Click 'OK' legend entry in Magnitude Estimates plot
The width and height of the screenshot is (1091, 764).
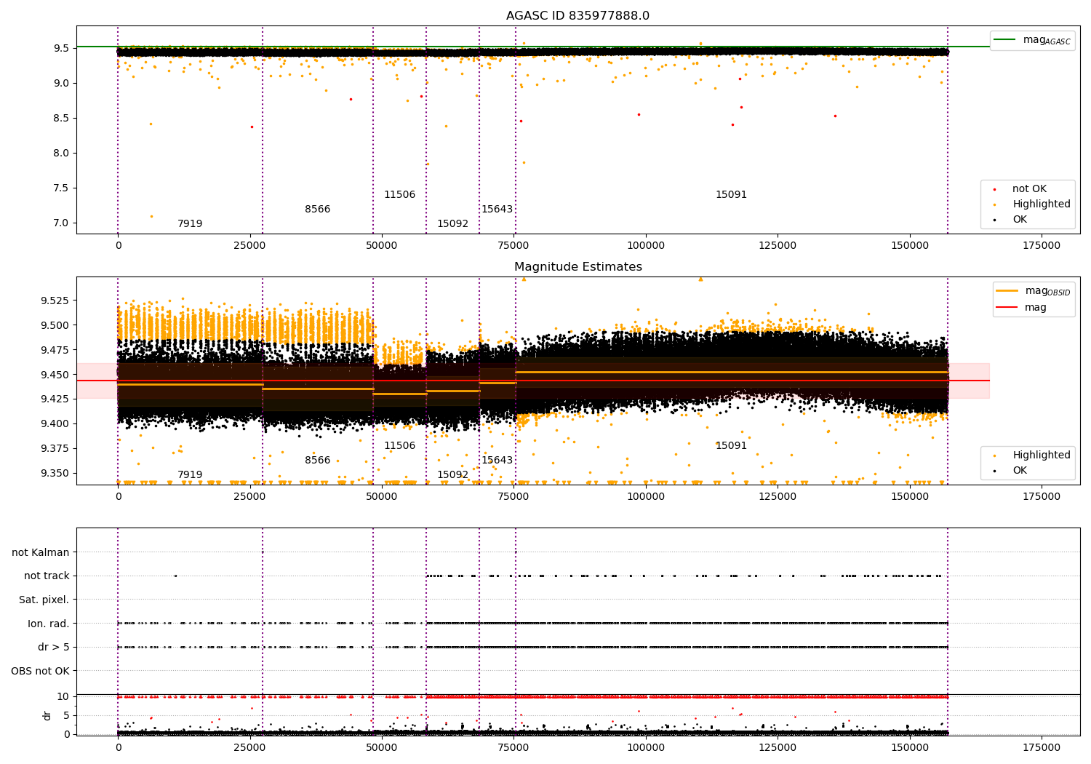(x=1011, y=471)
